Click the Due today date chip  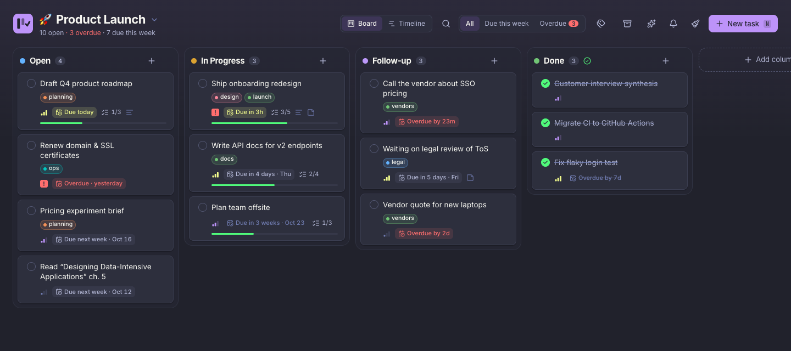point(75,112)
